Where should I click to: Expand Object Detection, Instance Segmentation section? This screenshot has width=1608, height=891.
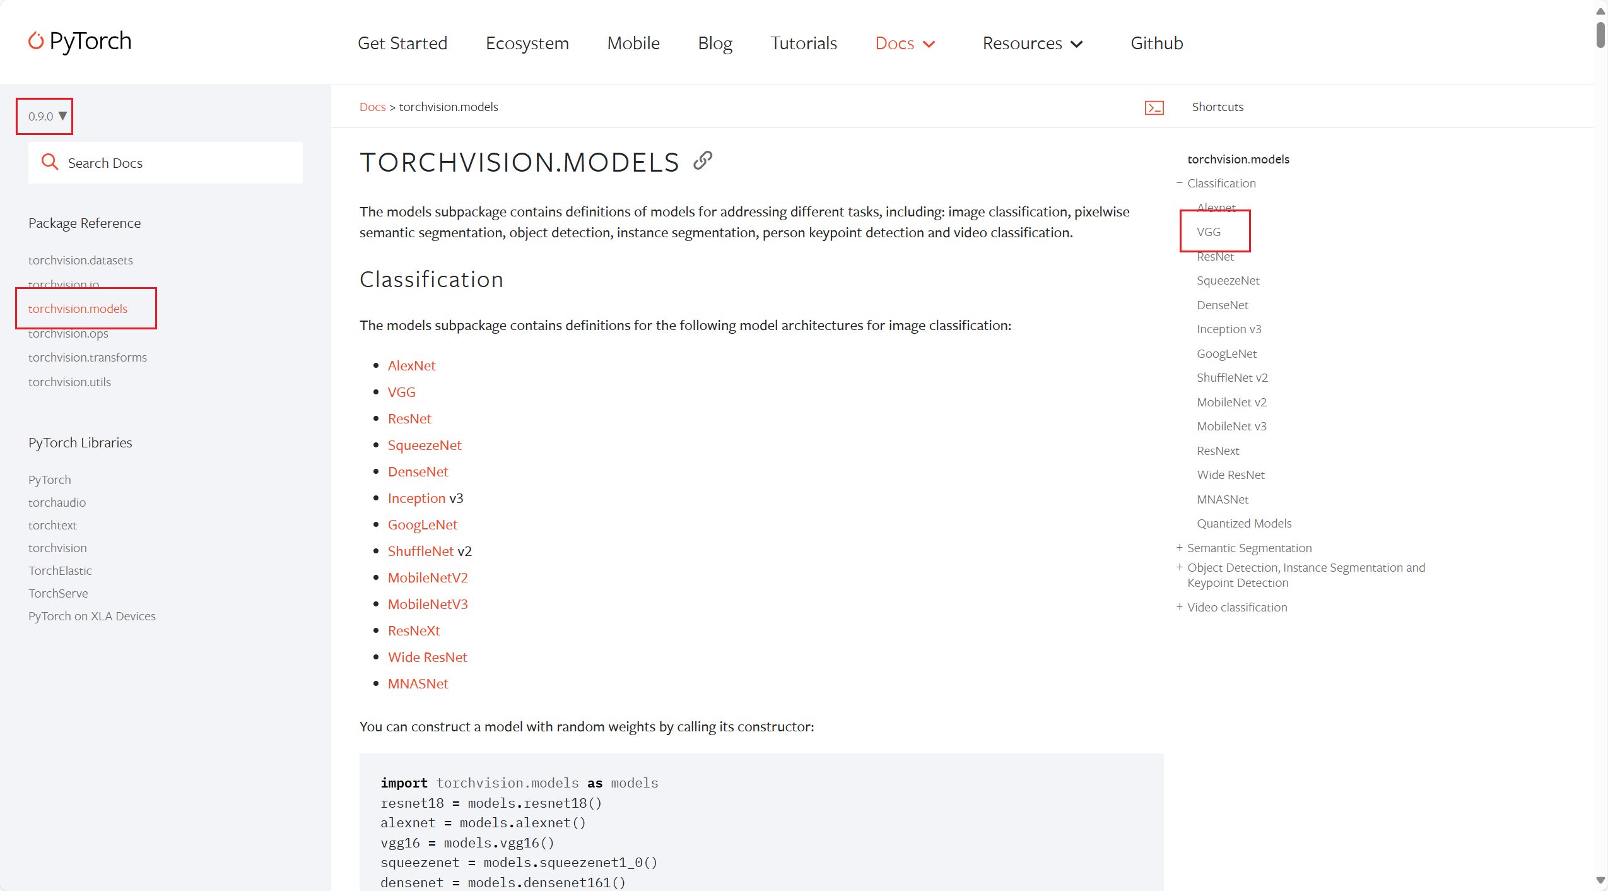(x=1179, y=567)
